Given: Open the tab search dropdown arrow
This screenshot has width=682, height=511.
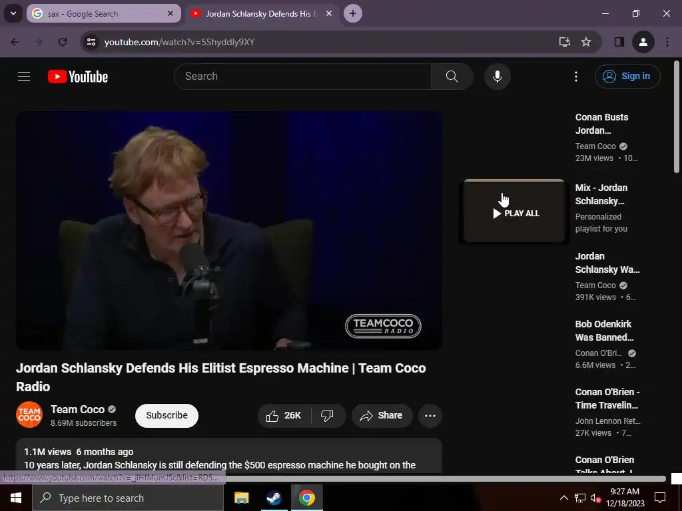Looking at the screenshot, I should (x=13, y=13).
